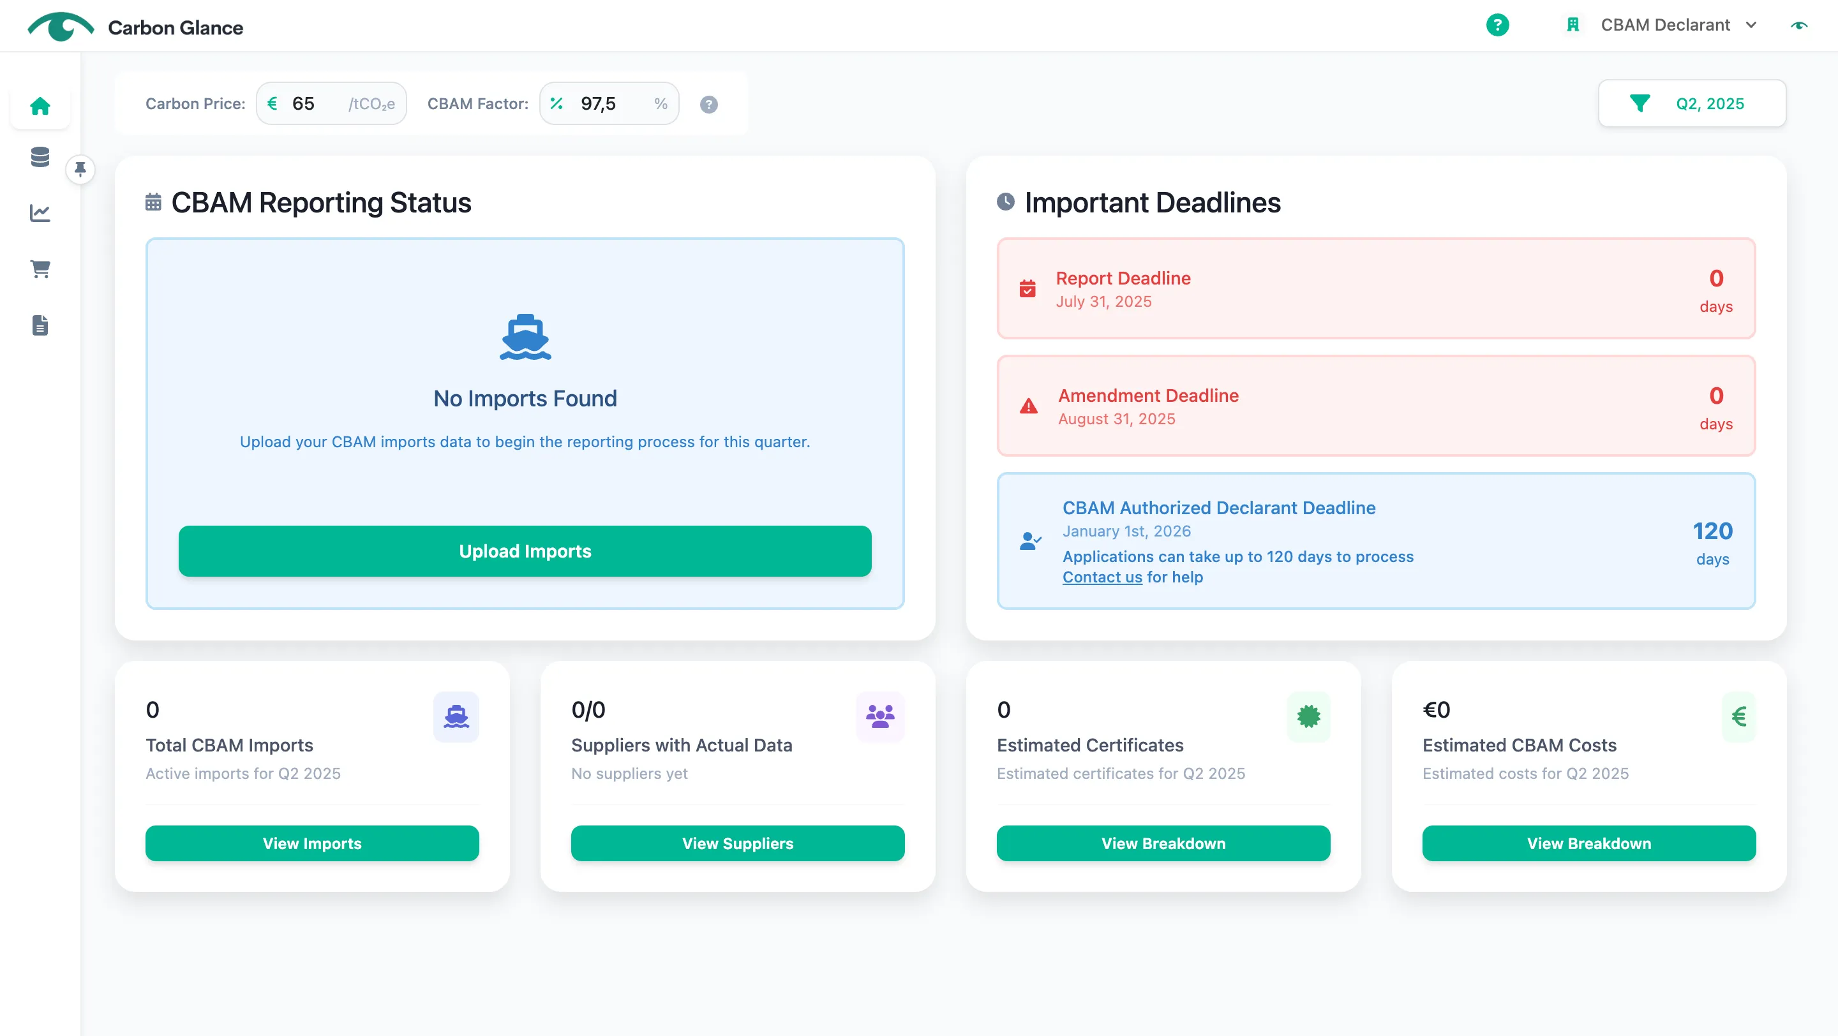Edit the Carbon Price value field
Image resolution: width=1838 pixels, height=1036 pixels.
[331, 104]
